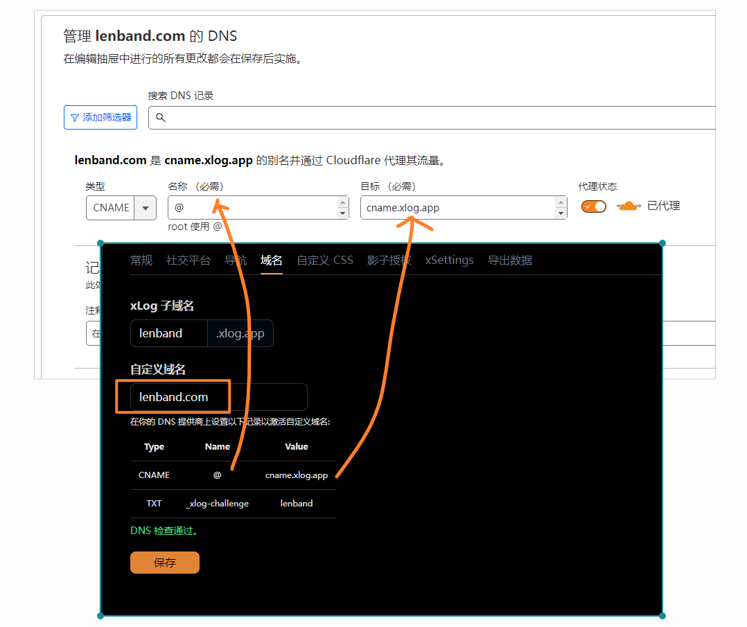Open the 导出数据 (Export data) tab

click(510, 260)
